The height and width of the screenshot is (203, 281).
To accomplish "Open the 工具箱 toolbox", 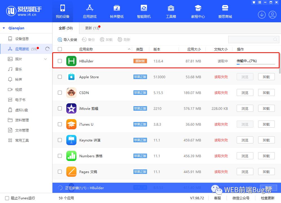I will click(171, 11).
